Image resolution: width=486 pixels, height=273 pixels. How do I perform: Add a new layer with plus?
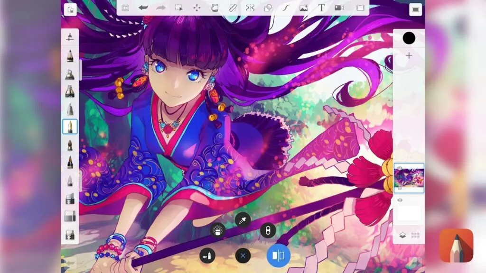[409, 56]
